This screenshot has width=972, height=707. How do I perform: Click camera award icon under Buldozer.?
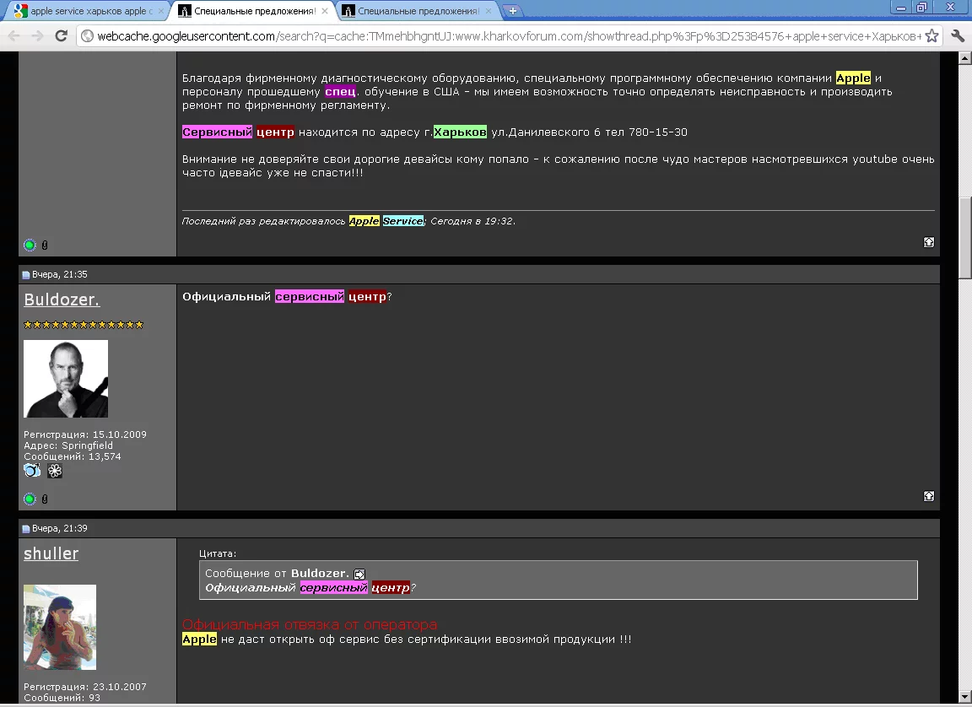(x=32, y=470)
